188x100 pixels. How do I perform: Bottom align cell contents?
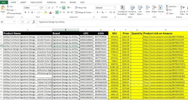tap(64, 8)
